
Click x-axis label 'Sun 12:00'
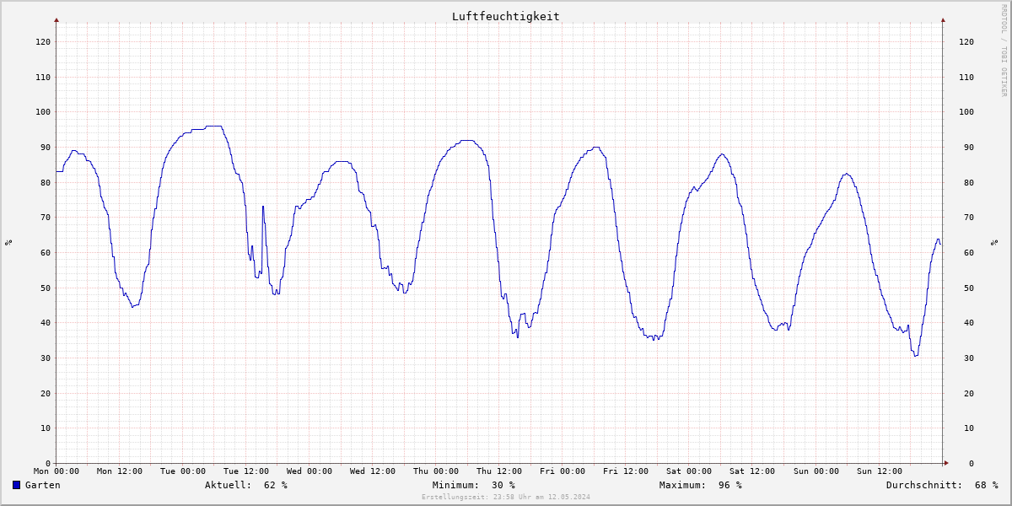(879, 471)
